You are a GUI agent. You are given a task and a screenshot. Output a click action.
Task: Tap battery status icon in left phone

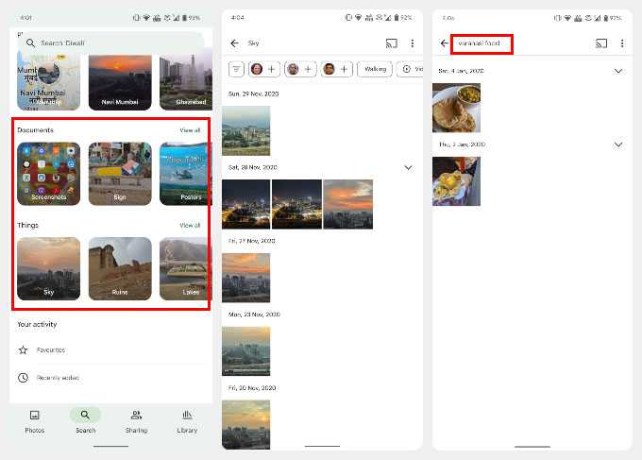click(x=185, y=18)
